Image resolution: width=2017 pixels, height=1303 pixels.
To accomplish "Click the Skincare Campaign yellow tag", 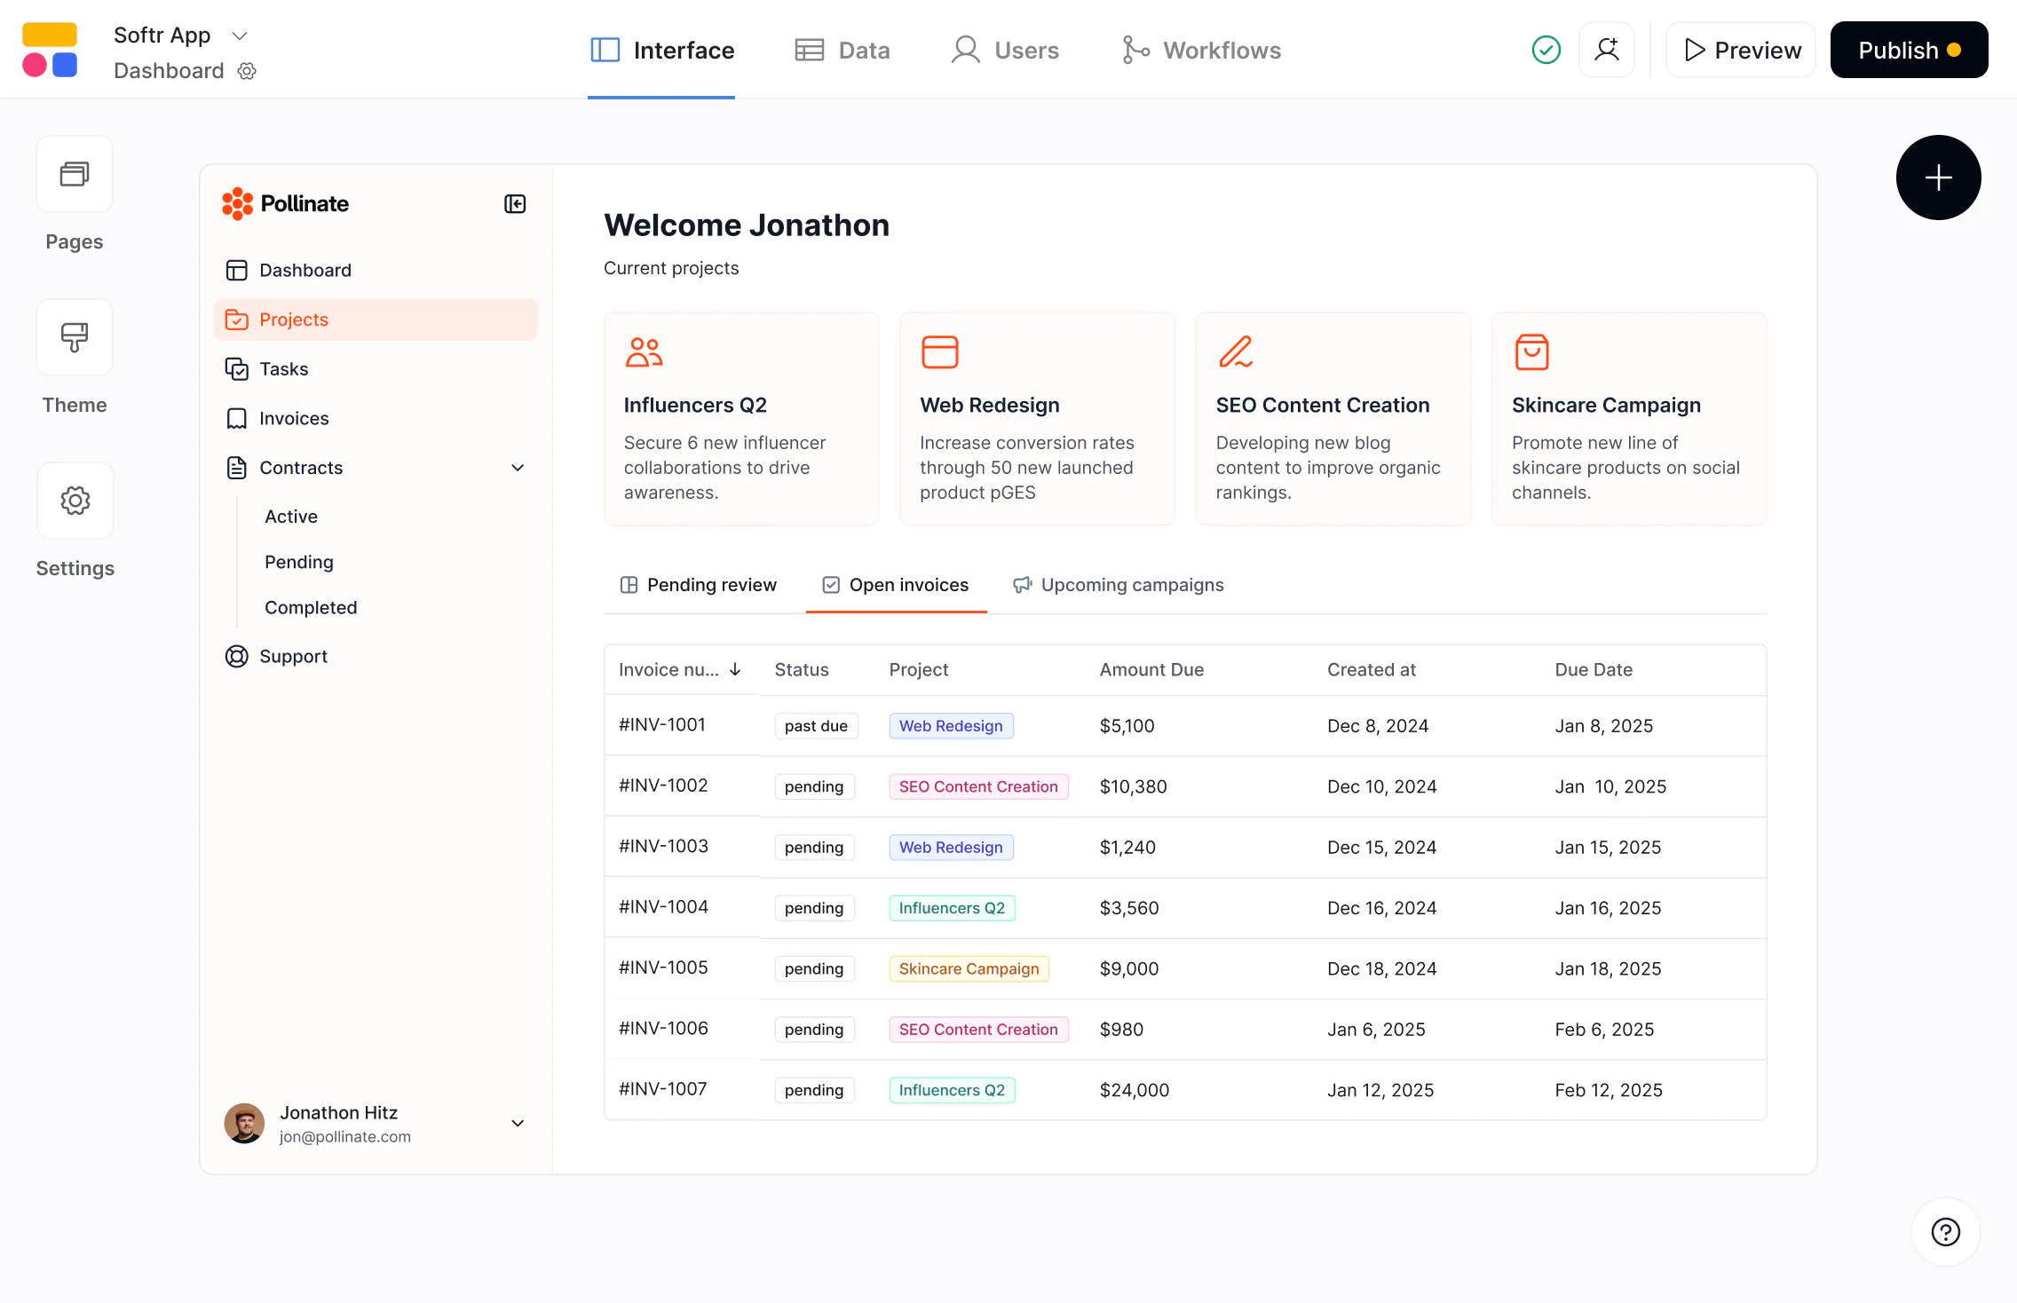I will (969, 969).
